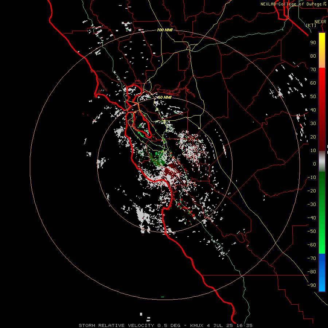328x328 pixels.
Task: Click the -20 value on the velocity scale
Action: pos(312,191)
